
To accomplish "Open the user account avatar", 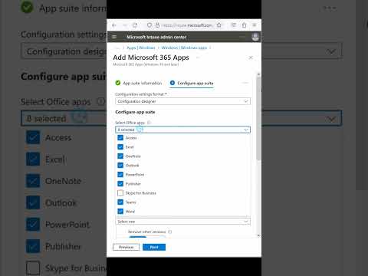I will coord(255,37).
